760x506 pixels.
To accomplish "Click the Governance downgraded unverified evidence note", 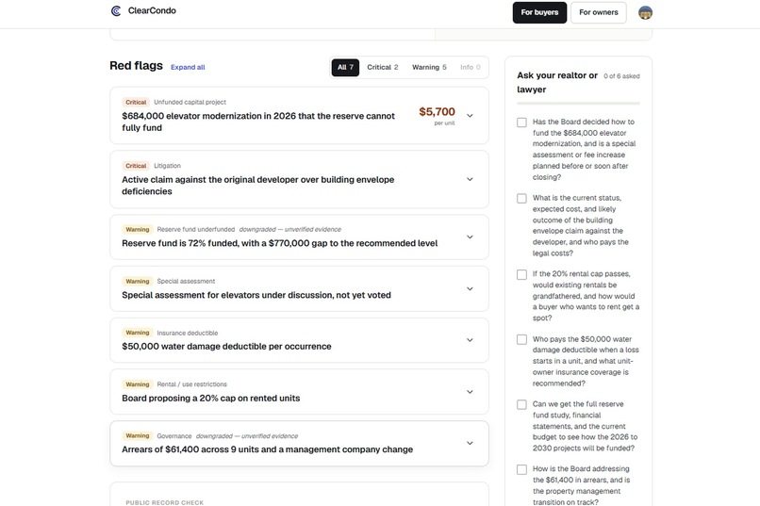I will 247,435.
